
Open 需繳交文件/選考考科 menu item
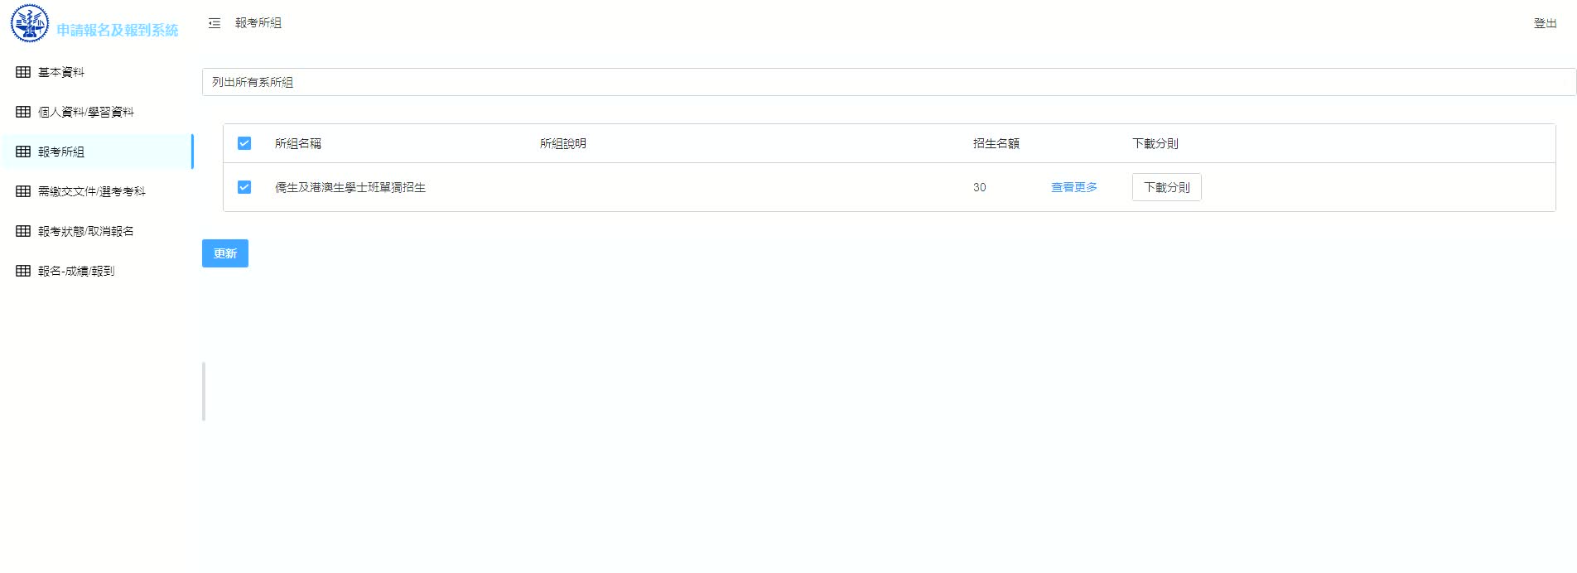(97, 191)
